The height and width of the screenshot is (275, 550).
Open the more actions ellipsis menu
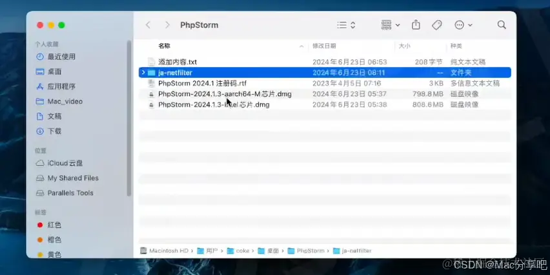pyautogui.click(x=463, y=25)
